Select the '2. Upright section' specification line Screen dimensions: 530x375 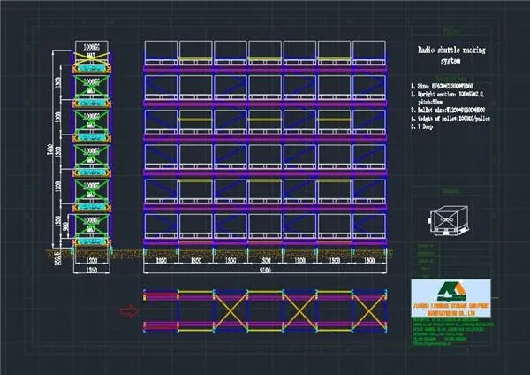(448, 98)
